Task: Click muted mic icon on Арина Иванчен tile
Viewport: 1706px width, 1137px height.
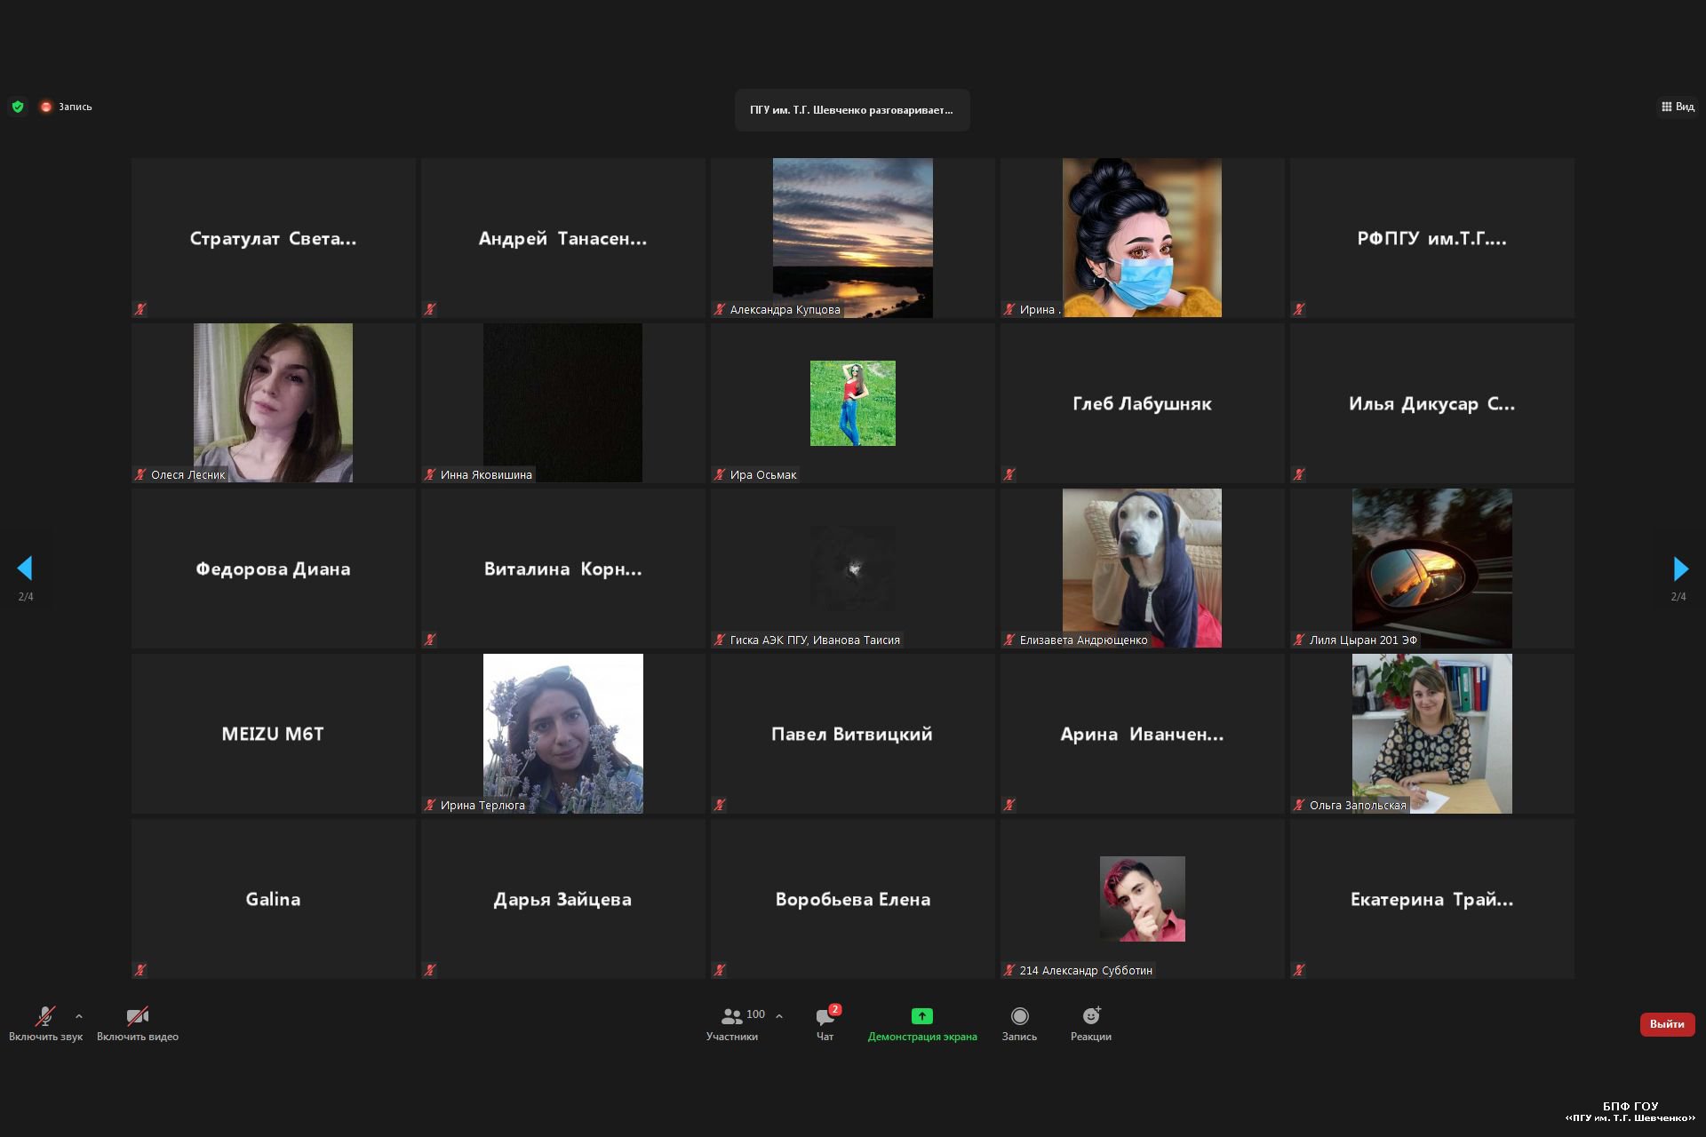Action: click(x=1009, y=805)
